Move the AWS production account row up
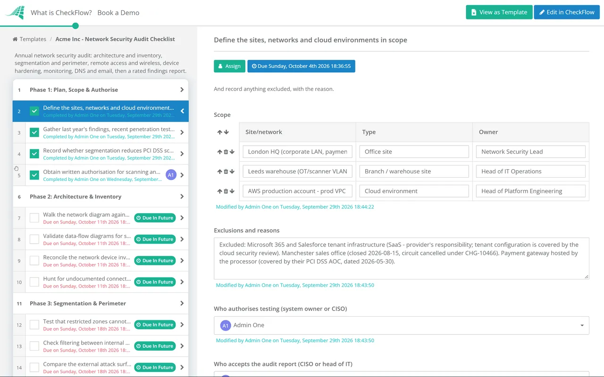Screen dimensions: 604x377 pyautogui.click(x=219, y=191)
